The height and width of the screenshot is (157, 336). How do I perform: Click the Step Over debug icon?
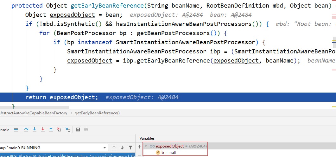click(x=26, y=130)
